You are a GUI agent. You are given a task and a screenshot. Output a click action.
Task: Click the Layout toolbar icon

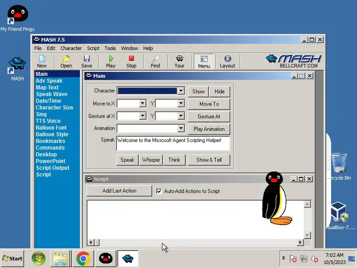(x=228, y=62)
